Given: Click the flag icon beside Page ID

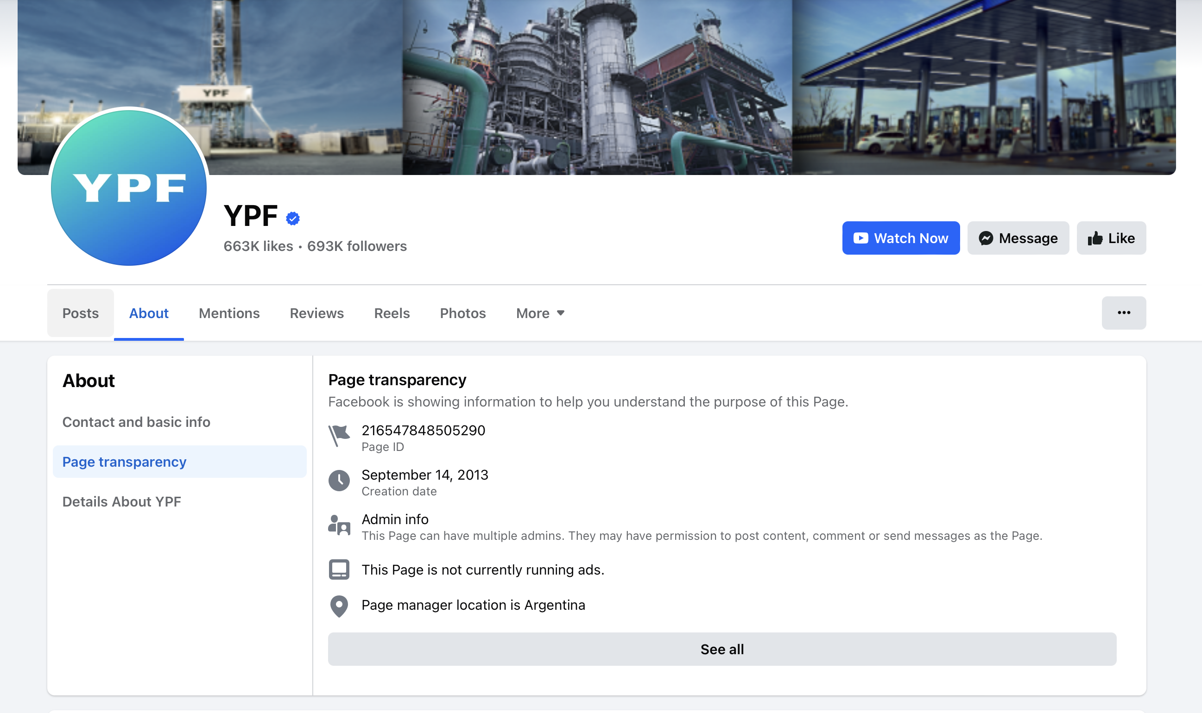Looking at the screenshot, I should pos(339,436).
